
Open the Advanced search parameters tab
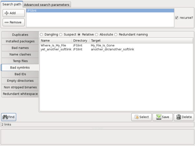(x=46, y=5)
